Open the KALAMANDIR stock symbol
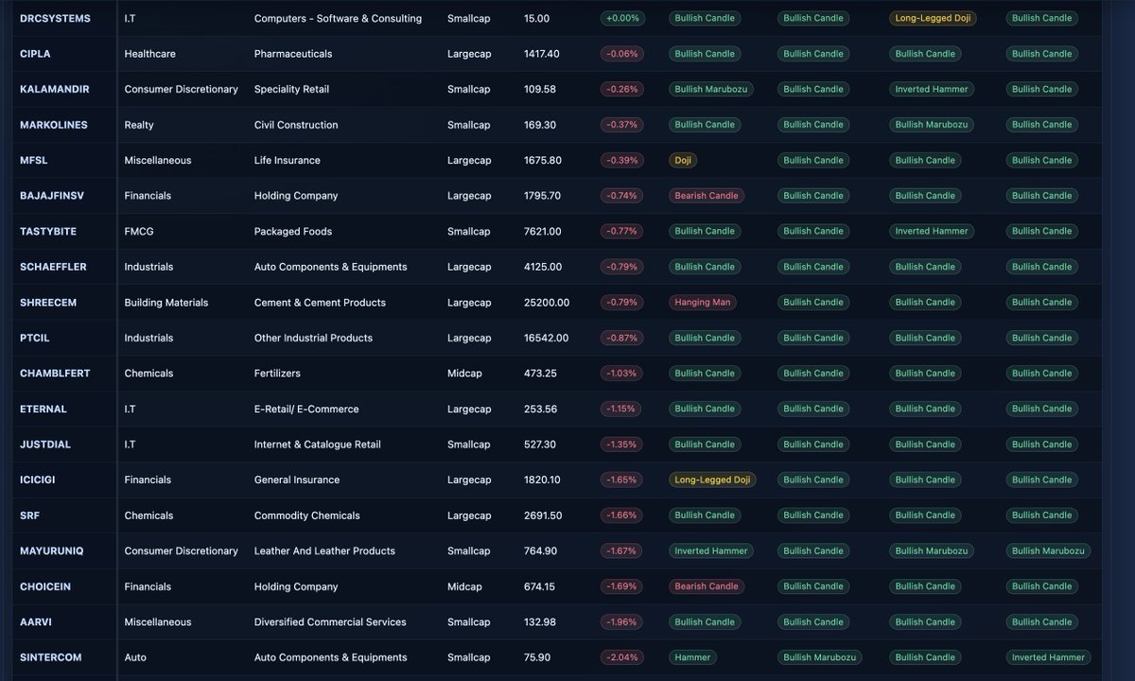Viewport: 1135px width, 681px height. coord(55,89)
